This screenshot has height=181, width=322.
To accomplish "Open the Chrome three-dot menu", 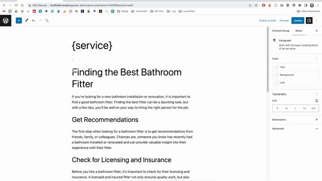I will click(317, 6).
